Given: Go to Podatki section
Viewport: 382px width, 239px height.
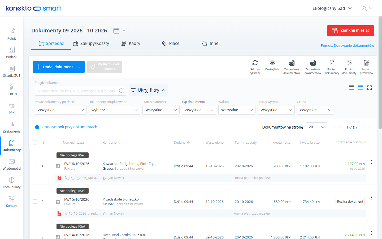Looking at the screenshot, I should [x=12, y=53].
